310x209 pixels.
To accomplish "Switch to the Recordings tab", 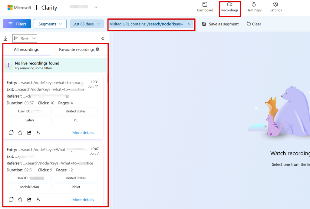I will click(230, 7).
